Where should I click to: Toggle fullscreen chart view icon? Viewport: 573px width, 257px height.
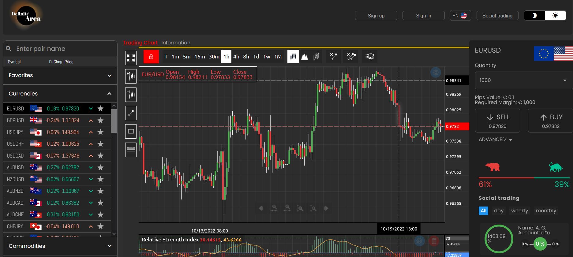click(131, 58)
